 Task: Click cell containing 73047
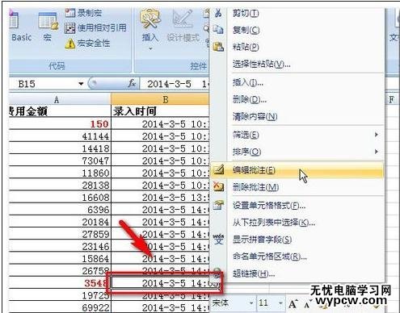59,161
